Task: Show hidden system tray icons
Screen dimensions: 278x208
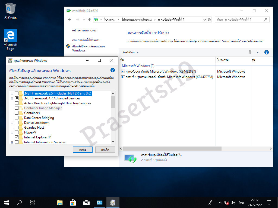Action: tap(220, 203)
